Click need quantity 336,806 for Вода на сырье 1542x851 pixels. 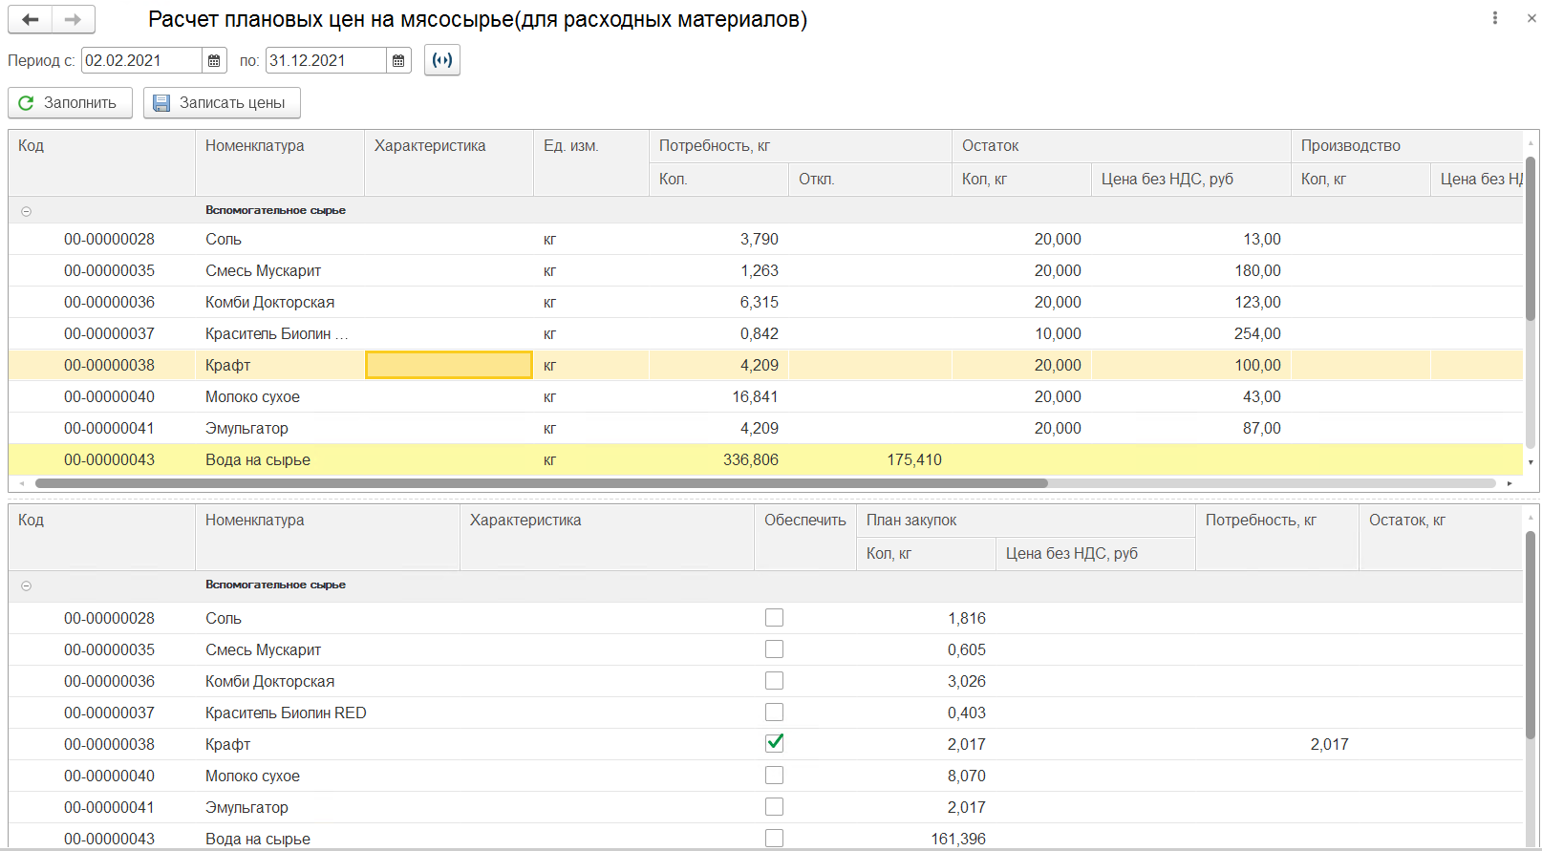tap(751, 459)
